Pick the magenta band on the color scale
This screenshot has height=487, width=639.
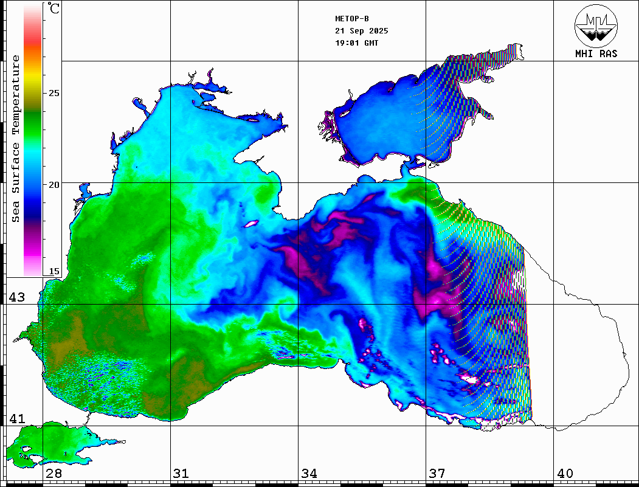tap(32, 246)
